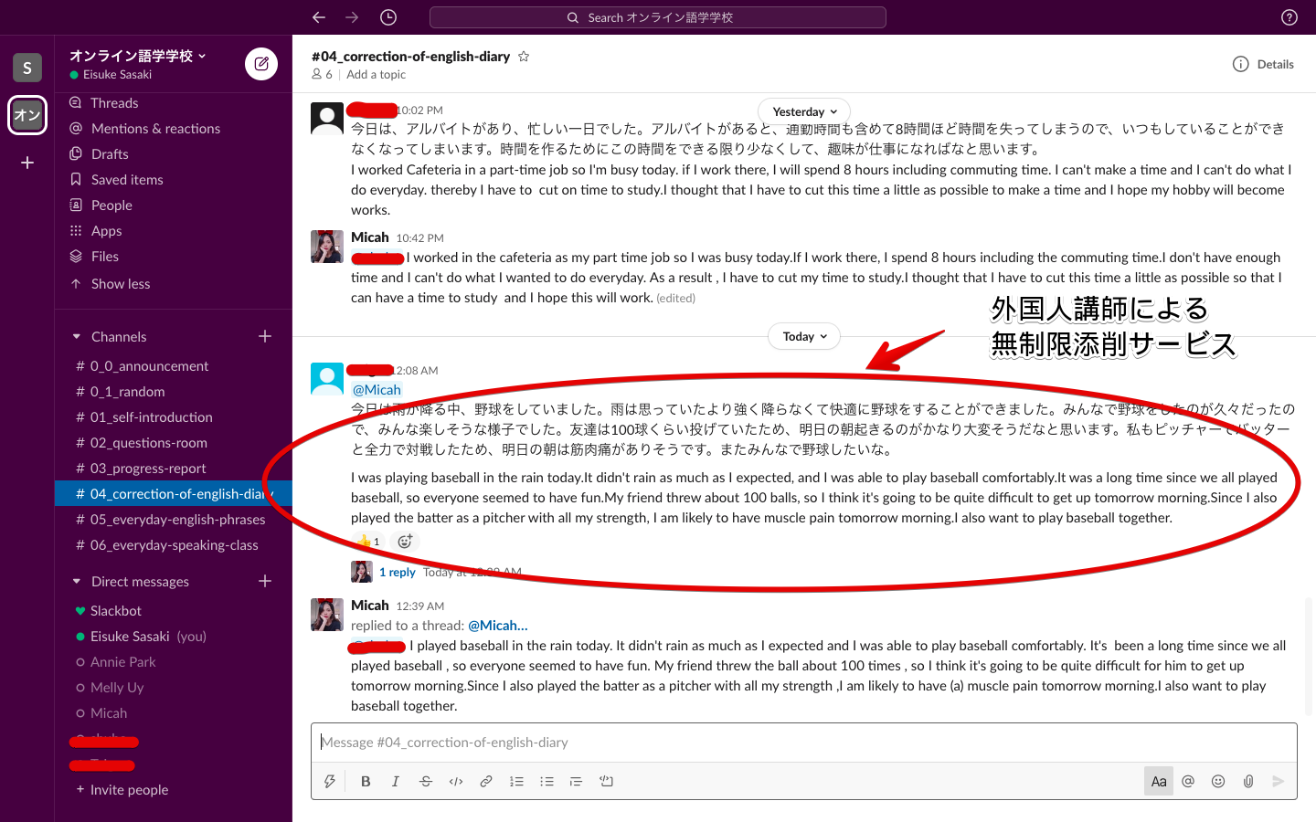Open direct message with Micah in sidebar
1316x822 pixels.
tap(109, 713)
